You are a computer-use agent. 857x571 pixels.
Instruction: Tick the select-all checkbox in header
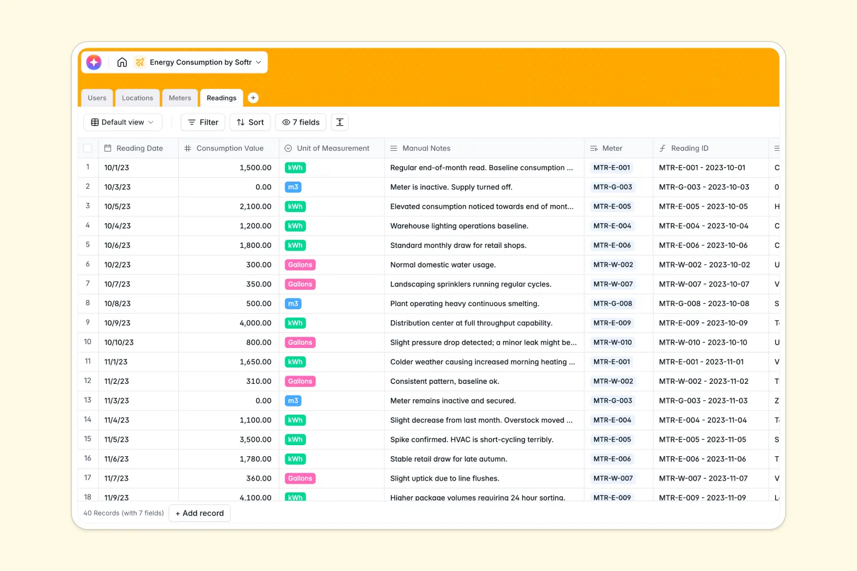coord(88,149)
